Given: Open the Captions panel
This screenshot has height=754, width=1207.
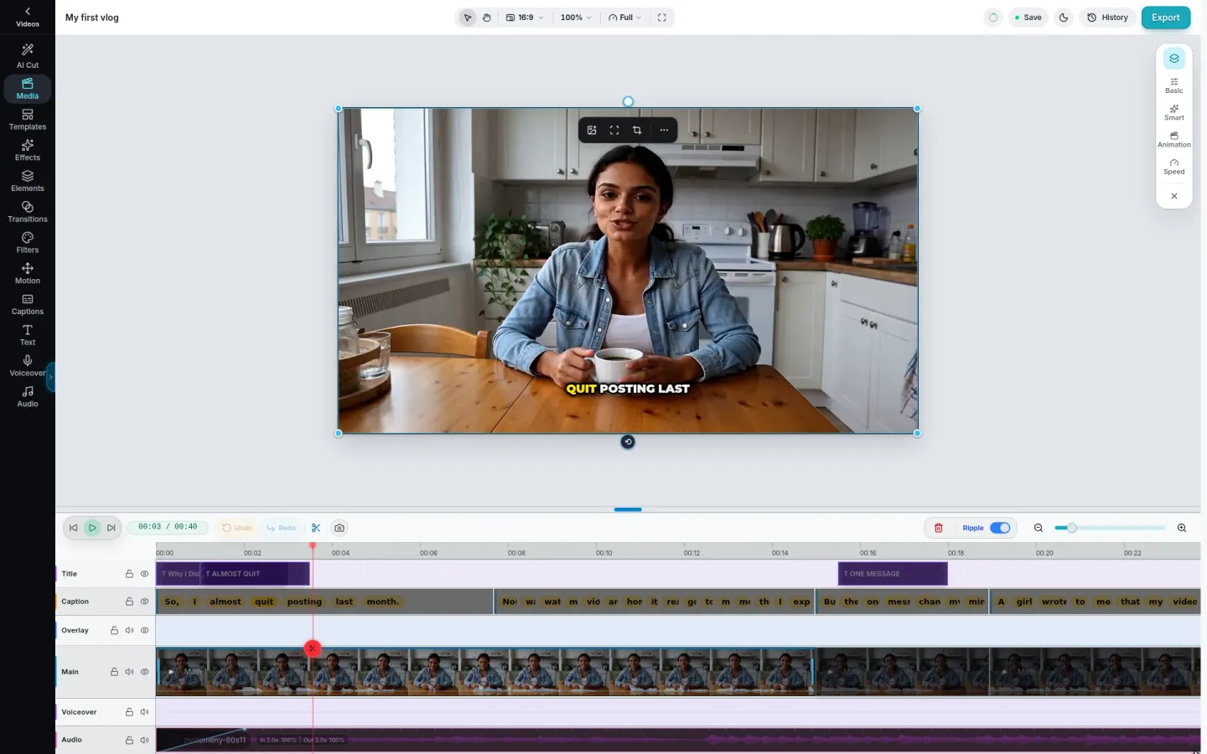Looking at the screenshot, I should click(x=28, y=304).
